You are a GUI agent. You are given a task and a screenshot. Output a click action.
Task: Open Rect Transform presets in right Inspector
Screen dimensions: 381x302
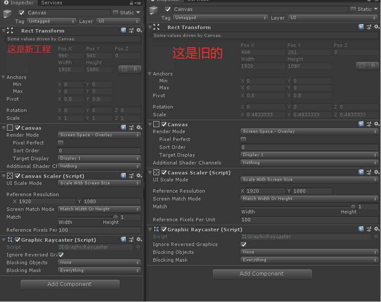click(x=369, y=27)
